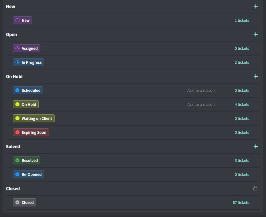This screenshot has width=266, height=217.
Task: Click the yellow On Hold status badge
Action: point(26,104)
